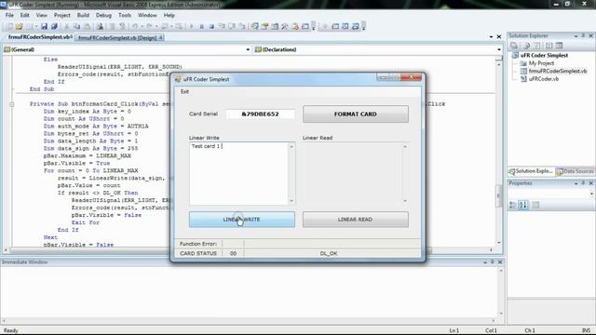Open the Tools menu
The width and height of the screenshot is (596, 335).
125,15
